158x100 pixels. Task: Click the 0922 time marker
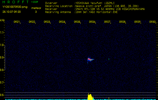[32, 22]
